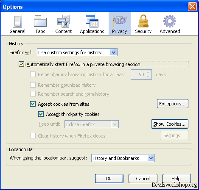This screenshot has width=199, height=190.
Task: Open the Show Cookies... window
Action: tap(170, 124)
